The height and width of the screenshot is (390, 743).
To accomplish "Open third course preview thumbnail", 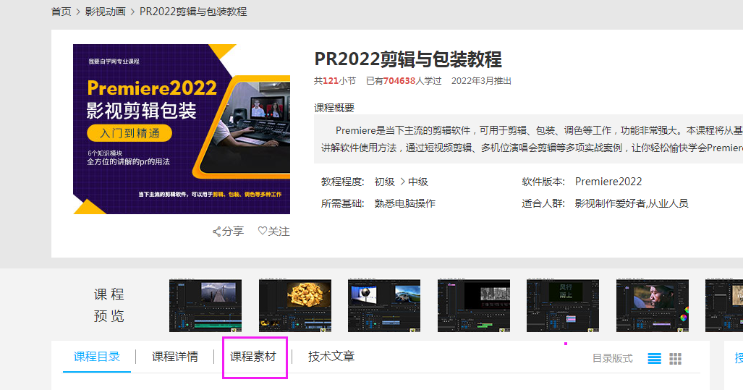I will (x=384, y=305).
